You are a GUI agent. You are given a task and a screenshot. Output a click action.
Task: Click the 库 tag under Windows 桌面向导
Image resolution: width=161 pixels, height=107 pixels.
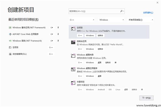point(115,63)
